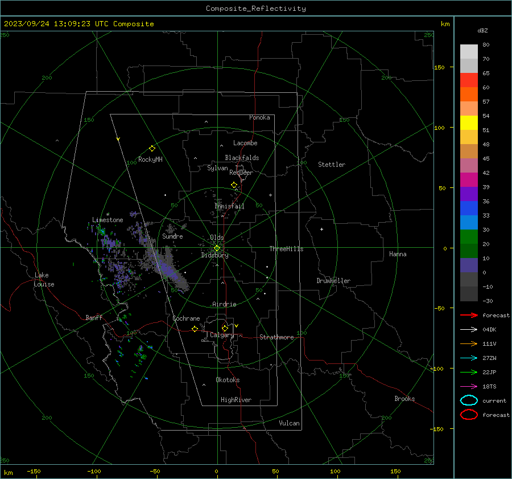Click the Vulcan town label
This screenshot has height=479, width=512.
pos(290,423)
